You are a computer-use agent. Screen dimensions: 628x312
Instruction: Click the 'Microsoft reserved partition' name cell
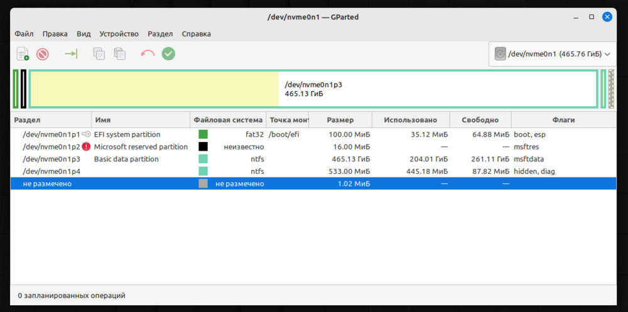pos(141,147)
